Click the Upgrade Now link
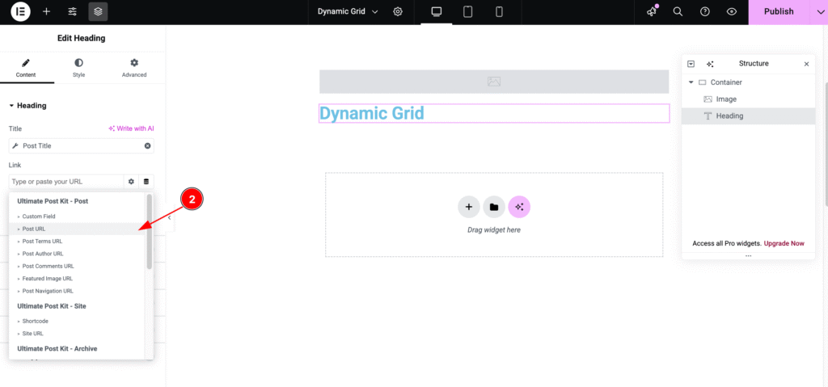Screen dimensions: 828x387 pyautogui.click(x=784, y=243)
